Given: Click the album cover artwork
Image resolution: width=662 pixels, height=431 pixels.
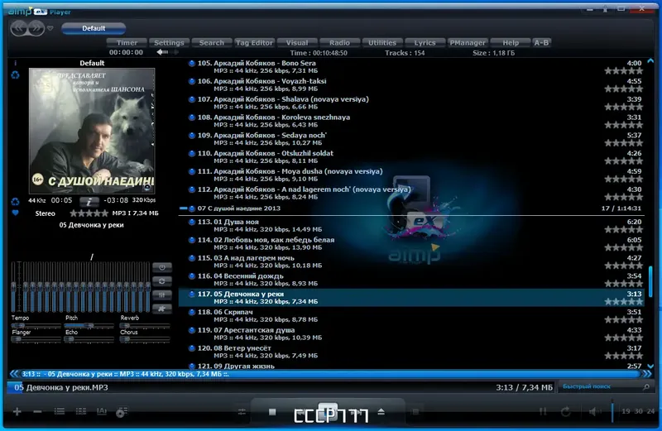Looking at the screenshot, I should click(x=92, y=131).
